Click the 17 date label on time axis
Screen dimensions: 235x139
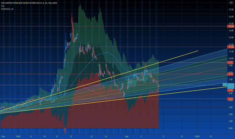pos(71,136)
